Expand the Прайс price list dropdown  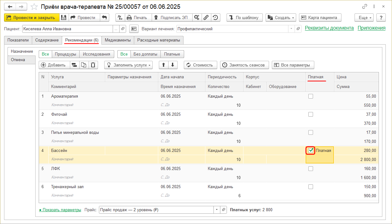point(217,210)
